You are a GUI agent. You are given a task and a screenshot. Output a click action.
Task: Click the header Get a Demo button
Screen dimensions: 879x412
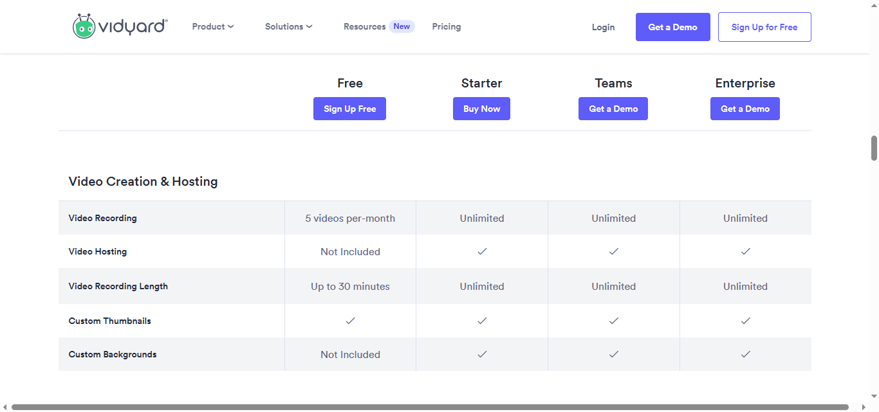click(673, 27)
